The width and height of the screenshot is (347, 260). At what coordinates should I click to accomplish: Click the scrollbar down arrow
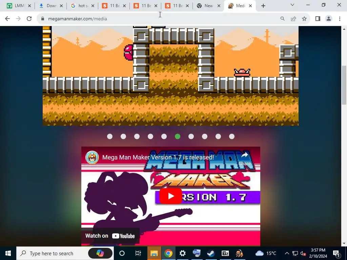(x=344, y=243)
